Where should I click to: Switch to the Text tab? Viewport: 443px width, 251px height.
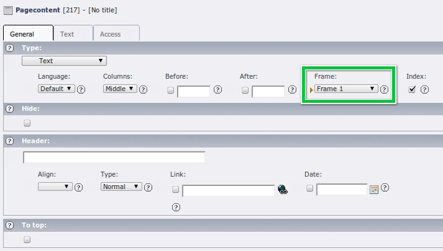[x=67, y=34]
